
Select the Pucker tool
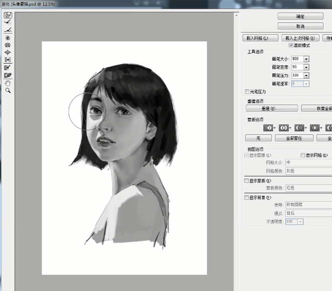click(x=7, y=45)
